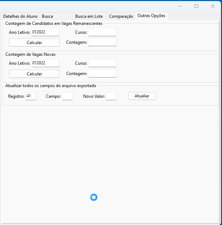Close the application window
This screenshot has height=225, width=222.
click(x=212, y=6)
